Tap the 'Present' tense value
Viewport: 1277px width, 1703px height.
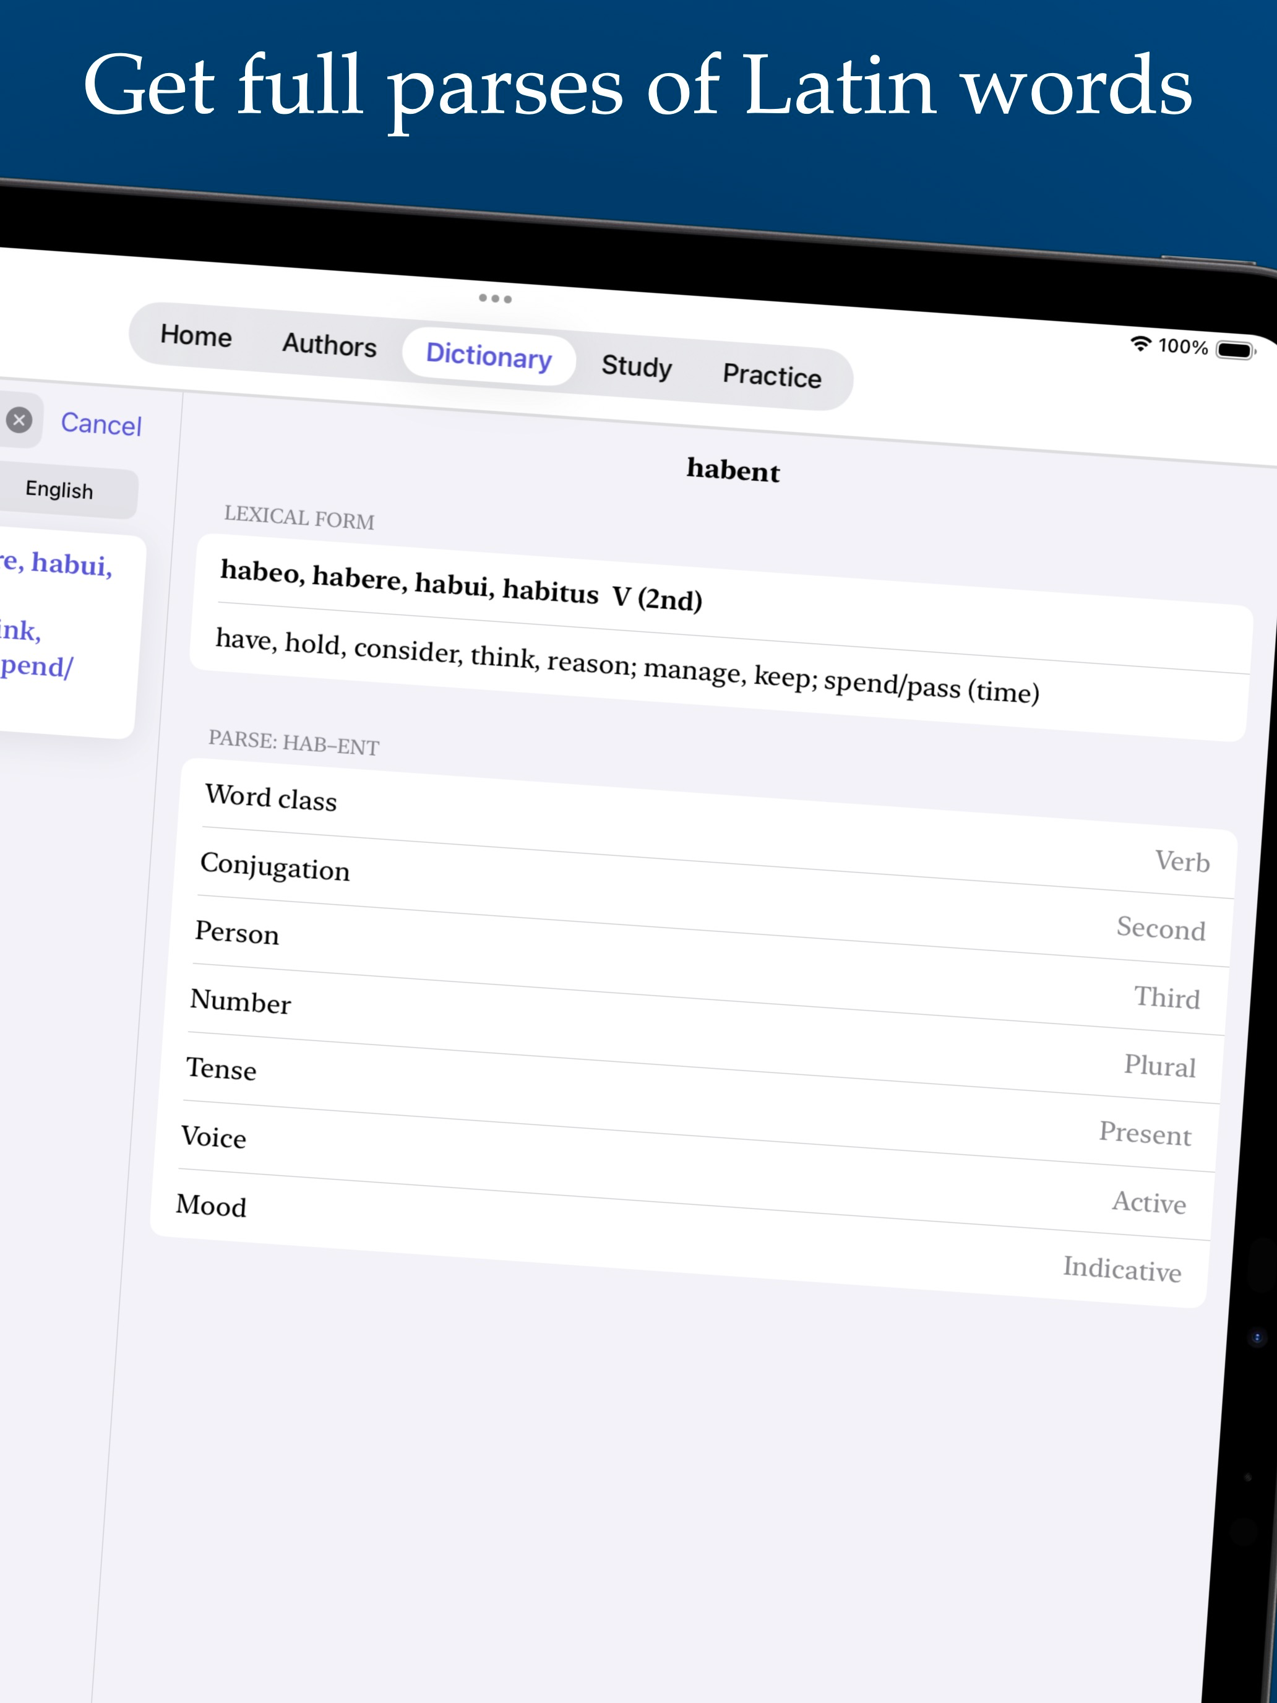point(1145,1134)
